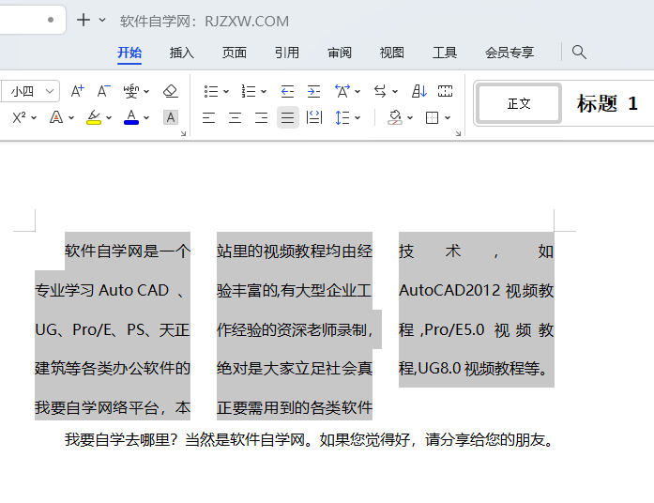Image resolution: width=654 pixels, height=503 pixels.
Task: Expand the font color dropdown arrow
Action: click(146, 118)
